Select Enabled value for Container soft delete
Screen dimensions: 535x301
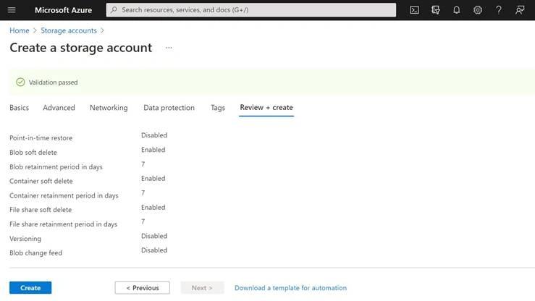[153, 178]
